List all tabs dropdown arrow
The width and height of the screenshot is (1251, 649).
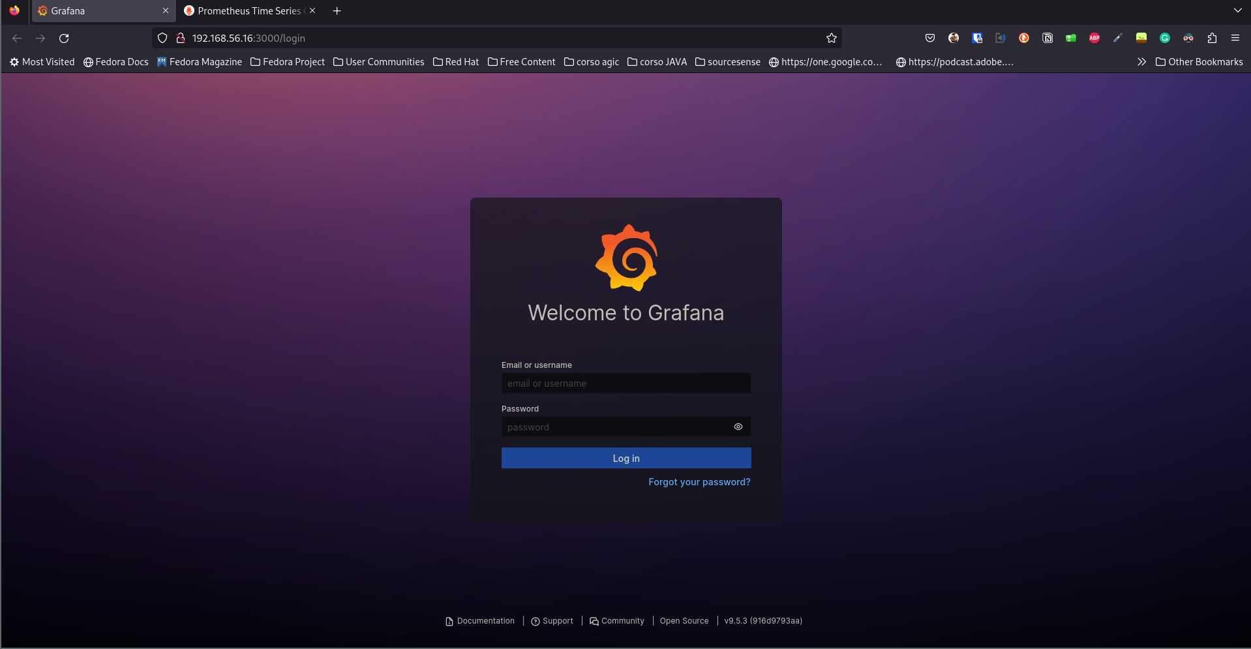point(1237,10)
